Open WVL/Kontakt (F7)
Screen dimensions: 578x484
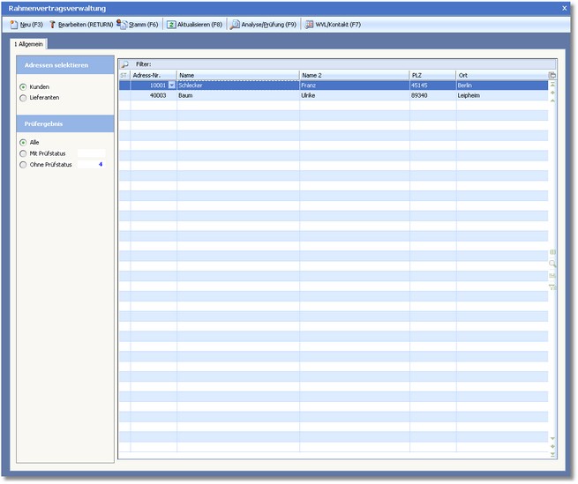(x=333, y=25)
